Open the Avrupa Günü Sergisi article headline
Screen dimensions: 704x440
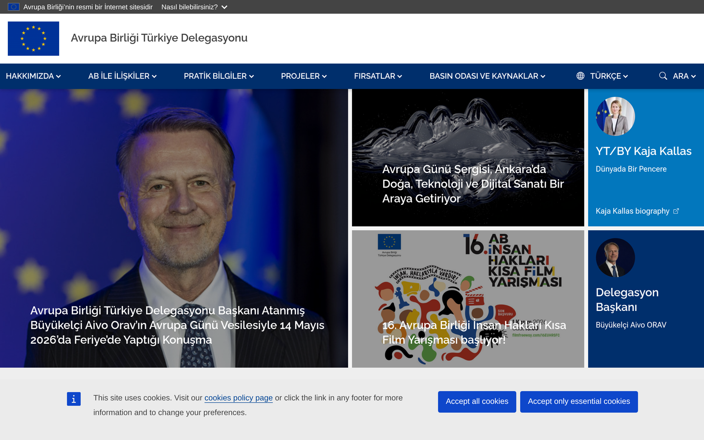tap(473, 184)
